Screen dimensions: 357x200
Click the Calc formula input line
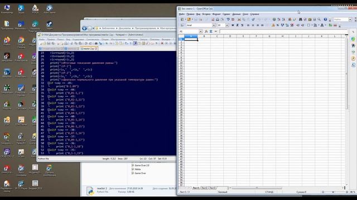click(x=283, y=31)
